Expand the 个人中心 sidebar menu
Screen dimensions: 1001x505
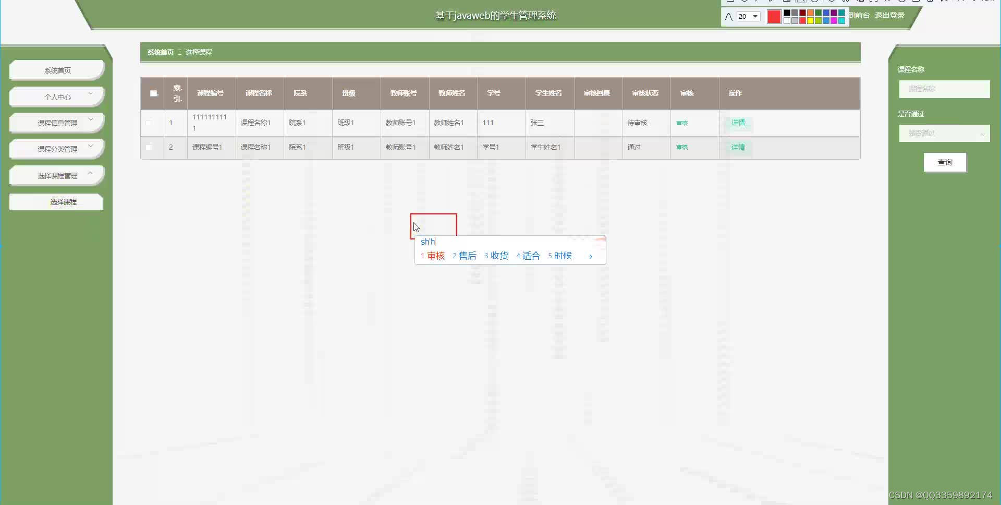[57, 97]
